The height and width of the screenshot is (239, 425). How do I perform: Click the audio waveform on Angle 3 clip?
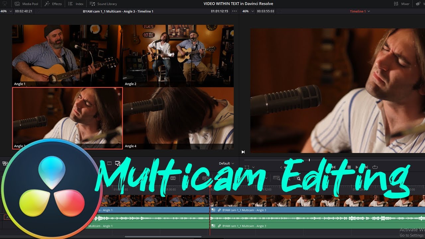(318, 218)
